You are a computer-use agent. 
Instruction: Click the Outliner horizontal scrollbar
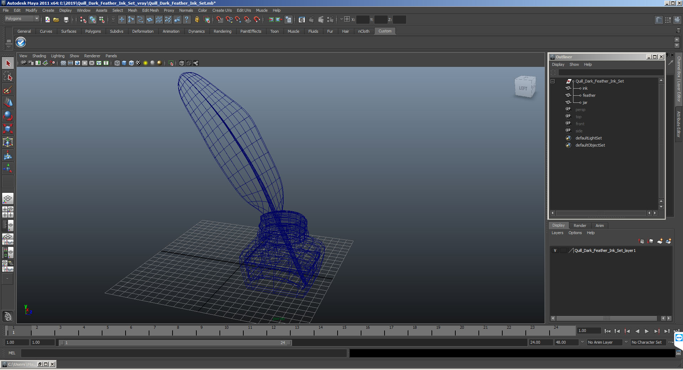point(601,213)
